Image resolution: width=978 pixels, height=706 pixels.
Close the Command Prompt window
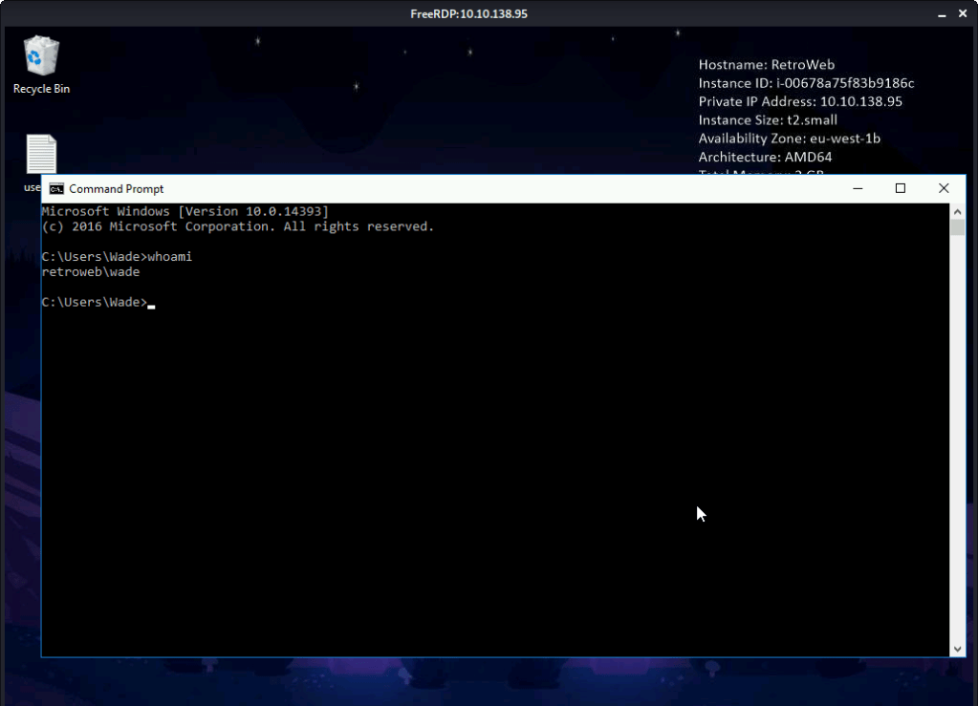tap(944, 189)
